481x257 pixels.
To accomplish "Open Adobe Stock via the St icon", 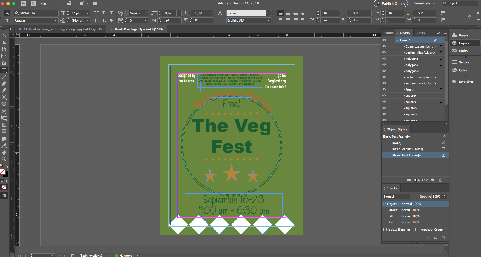I will pos(34,3).
